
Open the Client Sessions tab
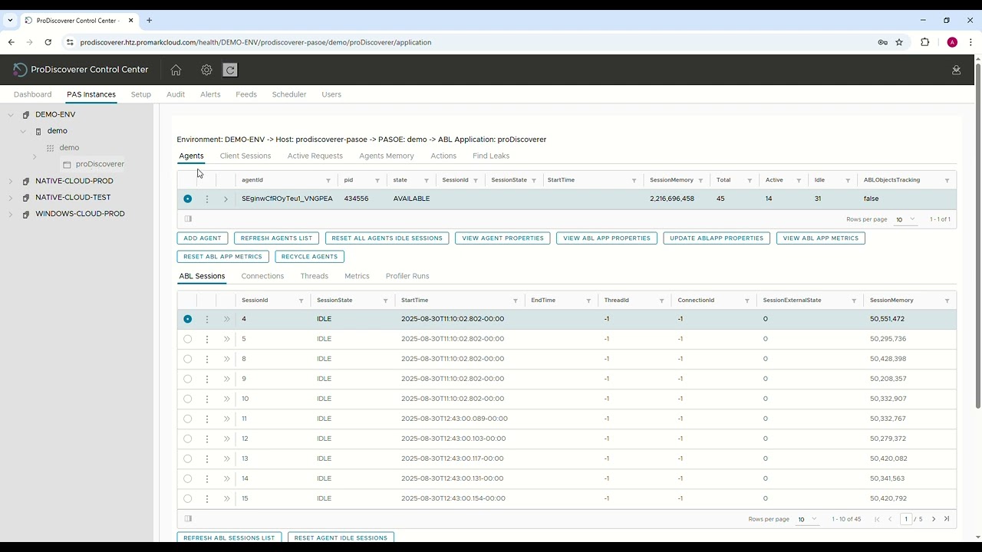point(245,156)
